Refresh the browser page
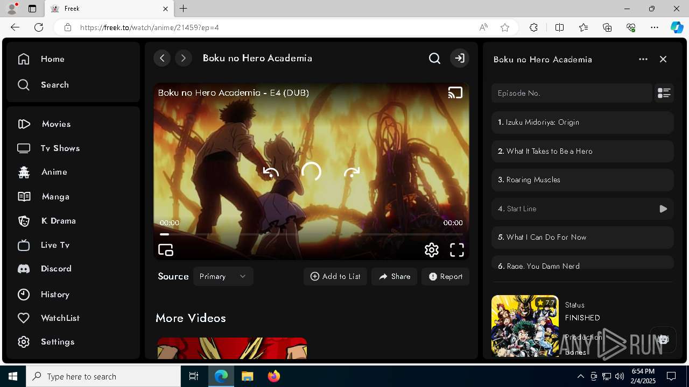This screenshot has height=387, width=689. tap(39, 27)
